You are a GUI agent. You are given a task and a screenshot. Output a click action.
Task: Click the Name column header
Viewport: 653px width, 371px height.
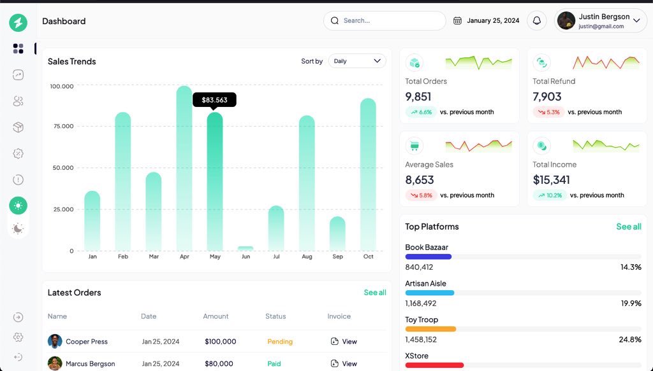57,316
